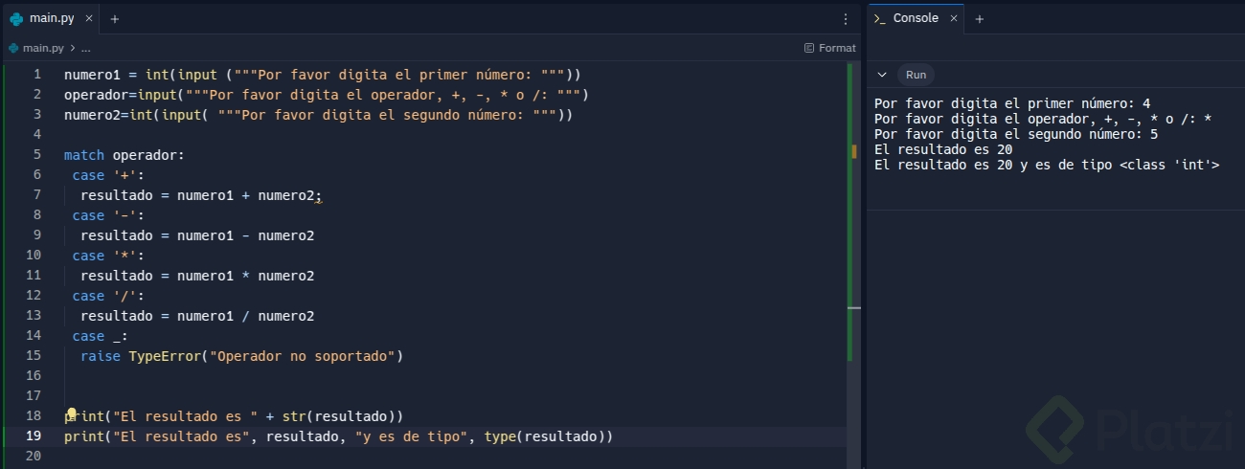1245x469 pixels.
Task: Click console prompt 'primer número: 4'
Action: 1012,103
